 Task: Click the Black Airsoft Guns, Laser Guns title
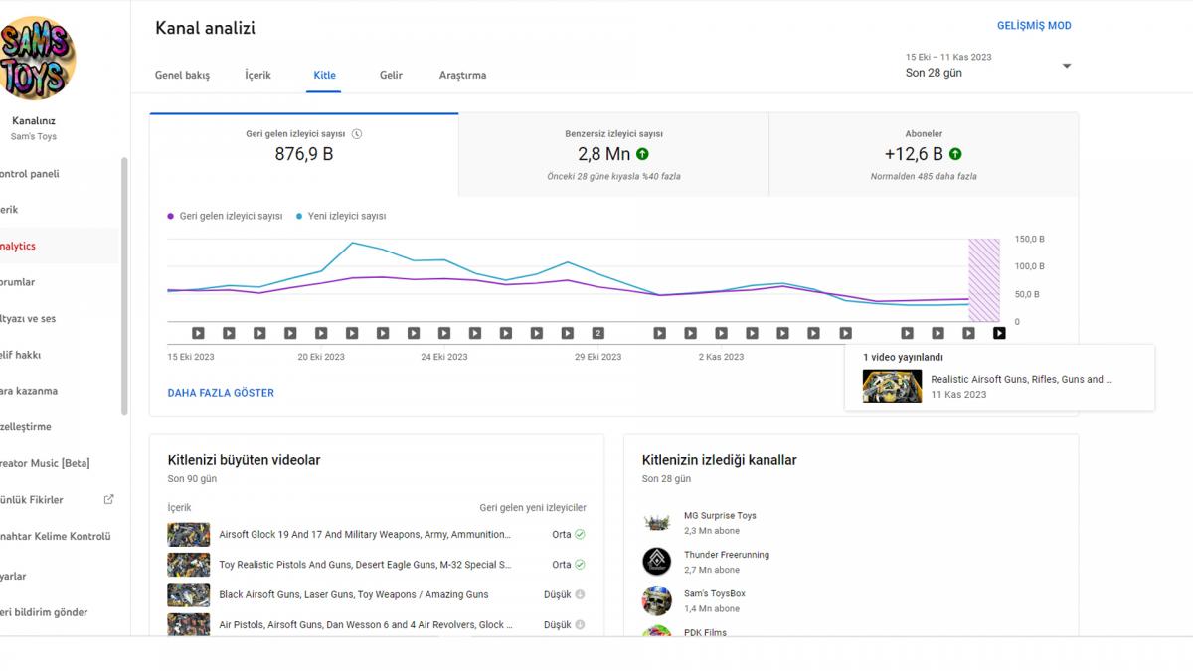(x=354, y=594)
